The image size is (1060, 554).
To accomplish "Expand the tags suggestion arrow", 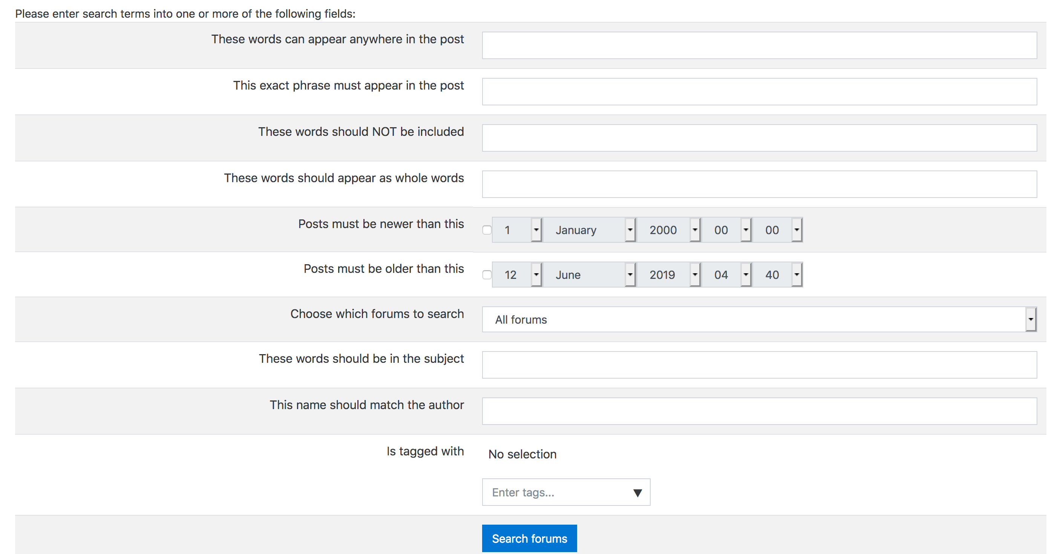I will pyautogui.click(x=637, y=493).
